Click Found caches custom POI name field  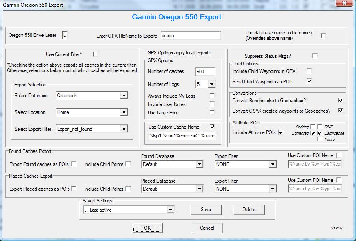click(x=315, y=164)
